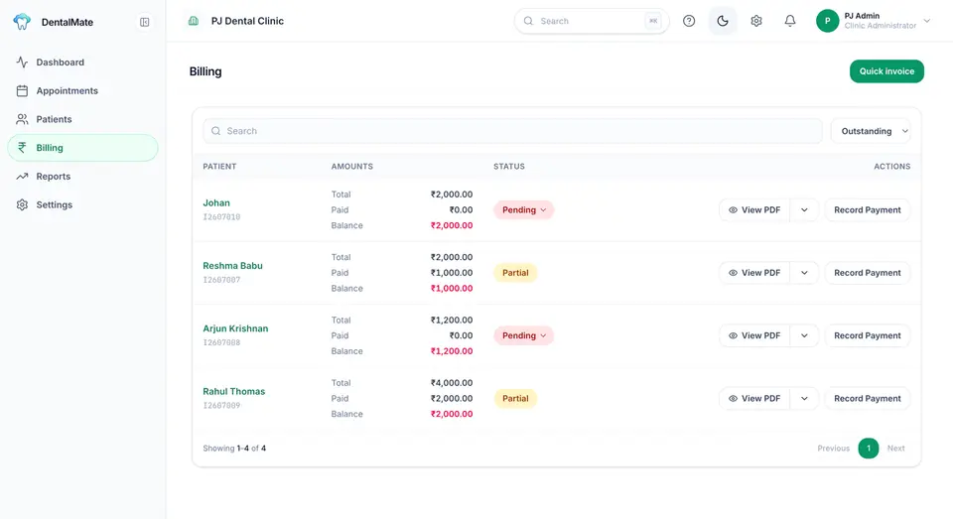Click the ACTIONS column header
The width and height of the screenshot is (953, 519).
tap(892, 166)
